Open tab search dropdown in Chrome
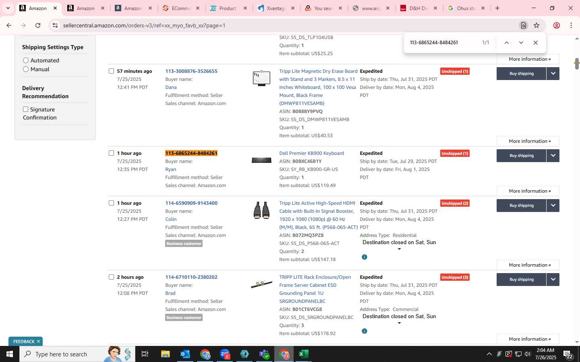 8,8
